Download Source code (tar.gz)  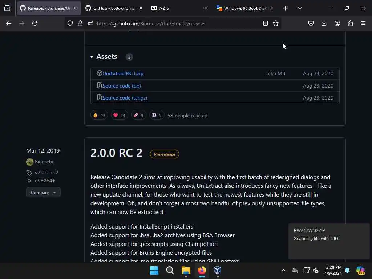coord(125,98)
